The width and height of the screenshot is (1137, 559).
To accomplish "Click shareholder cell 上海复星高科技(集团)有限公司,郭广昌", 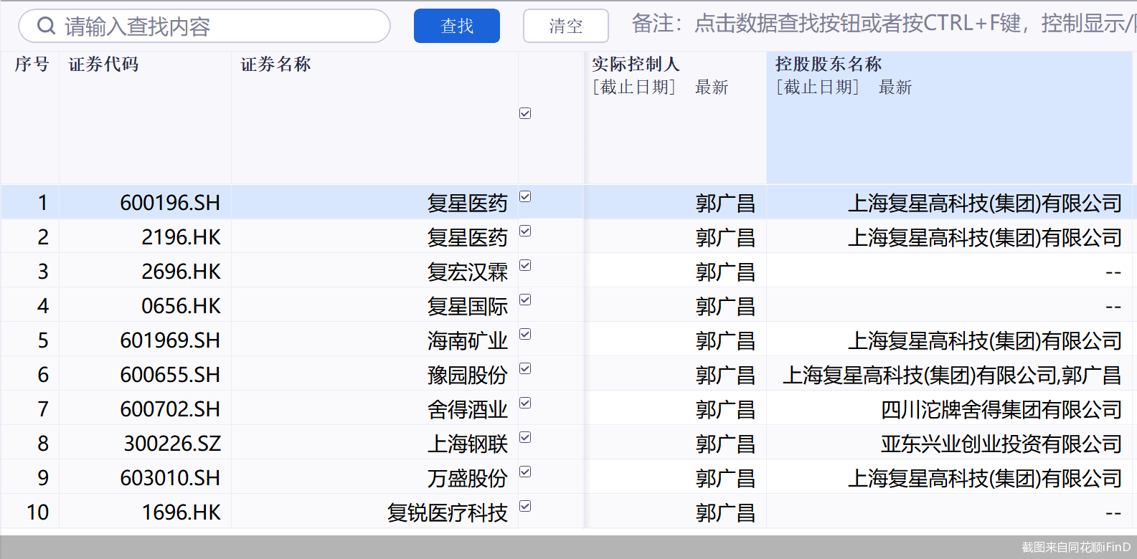I will [949, 375].
